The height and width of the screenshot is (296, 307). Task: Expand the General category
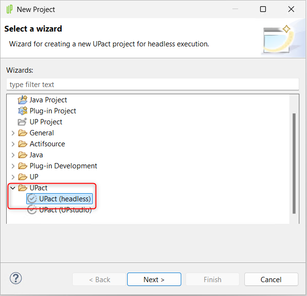13,133
